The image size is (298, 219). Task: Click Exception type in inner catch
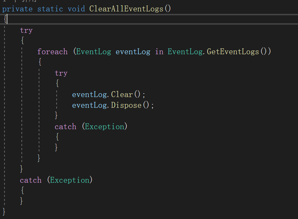click(104, 127)
